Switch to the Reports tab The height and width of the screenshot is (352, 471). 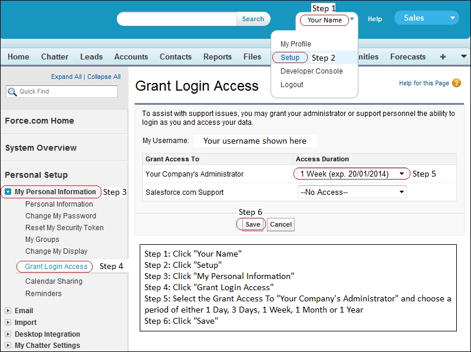click(x=218, y=57)
